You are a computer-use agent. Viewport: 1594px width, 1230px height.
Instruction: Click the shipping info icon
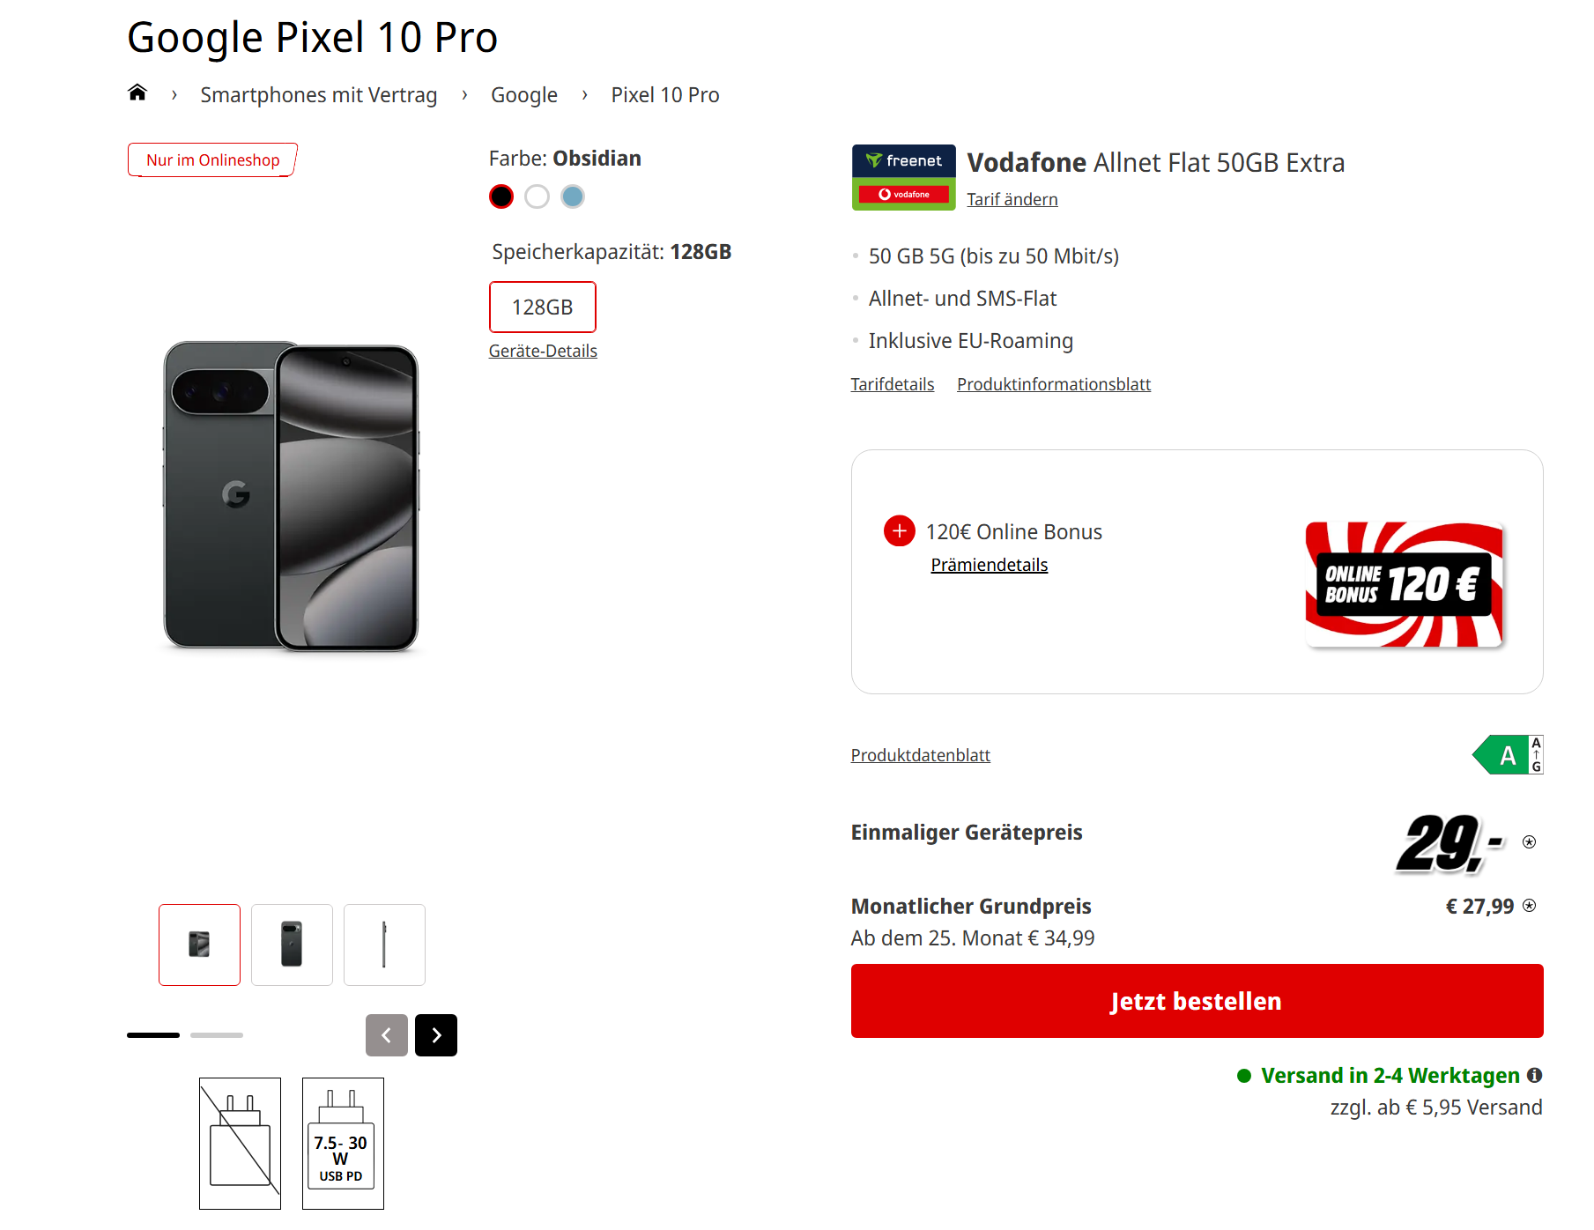[x=1534, y=1075]
